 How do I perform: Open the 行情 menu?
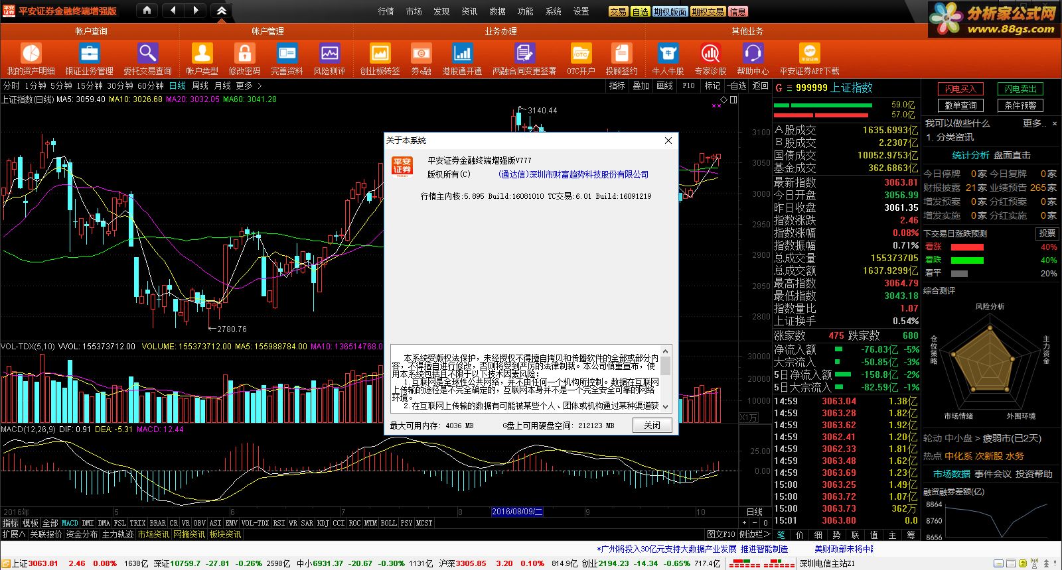point(386,11)
